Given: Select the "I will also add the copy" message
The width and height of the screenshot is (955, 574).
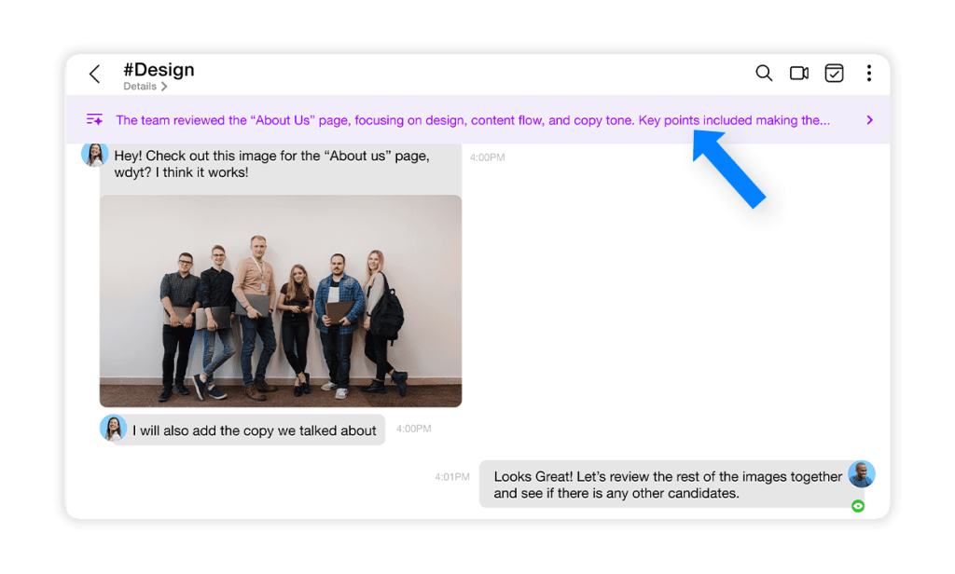Looking at the screenshot, I should pos(255,430).
